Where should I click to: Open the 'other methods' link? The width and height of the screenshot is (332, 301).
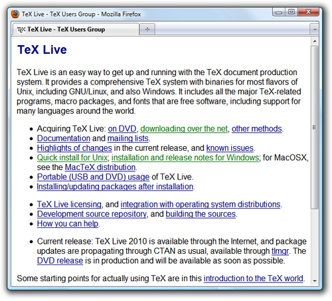[x=257, y=129]
